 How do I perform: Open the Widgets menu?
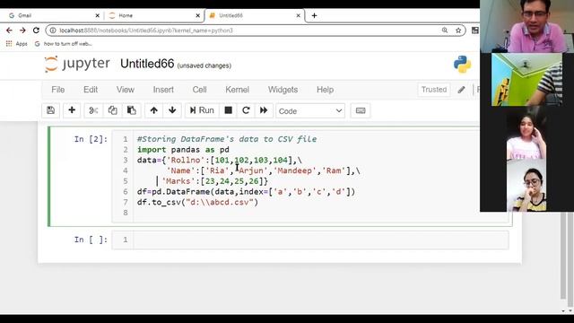pos(283,90)
